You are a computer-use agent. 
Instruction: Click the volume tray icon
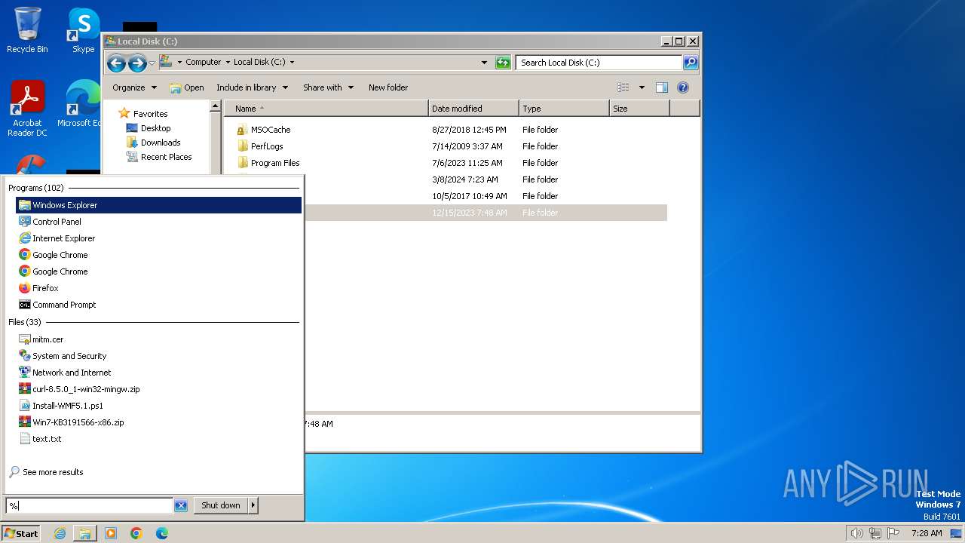click(856, 533)
